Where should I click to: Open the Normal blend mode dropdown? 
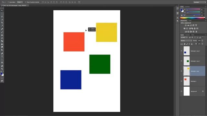click(x=186, y=41)
